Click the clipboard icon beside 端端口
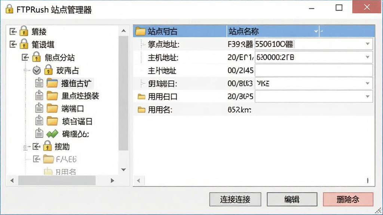Image resolution: width=383 pixels, height=215 pixels. tap(39, 108)
